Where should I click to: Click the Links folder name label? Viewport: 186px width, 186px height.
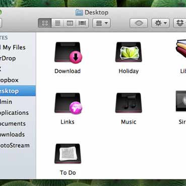(x=68, y=122)
